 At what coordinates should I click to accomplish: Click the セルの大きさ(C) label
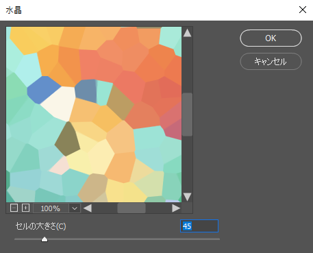pyautogui.click(x=40, y=226)
